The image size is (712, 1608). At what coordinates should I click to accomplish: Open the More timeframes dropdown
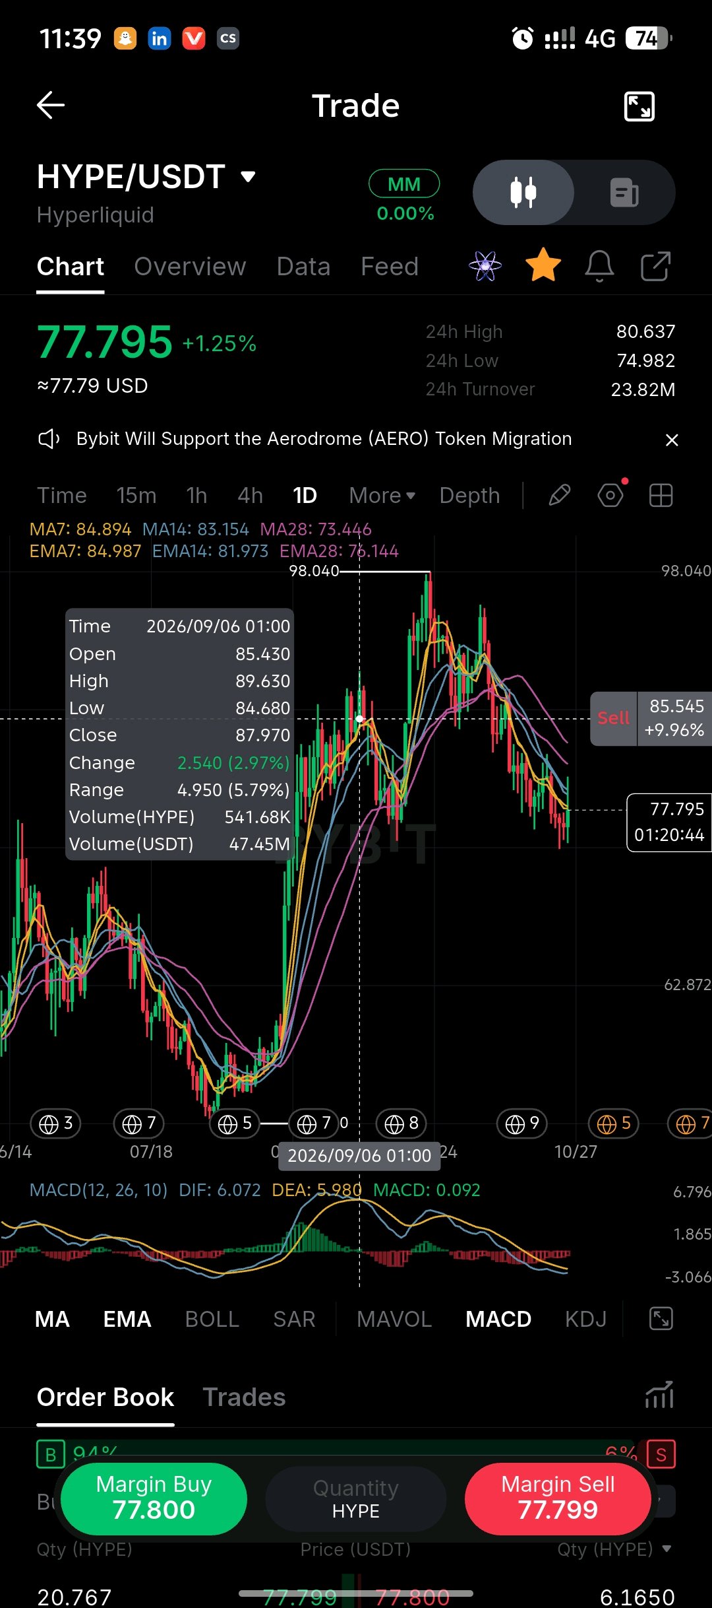tap(382, 495)
